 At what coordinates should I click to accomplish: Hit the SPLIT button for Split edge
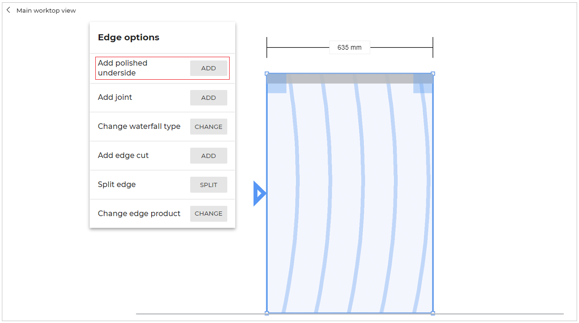coord(208,185)
